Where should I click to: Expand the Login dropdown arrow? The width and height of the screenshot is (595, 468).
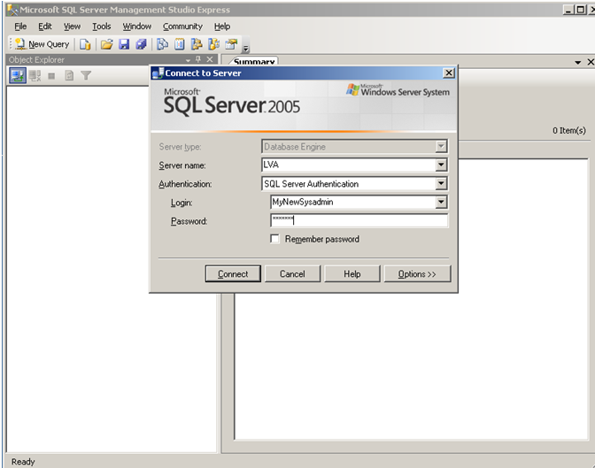click(x=441, y=202)
